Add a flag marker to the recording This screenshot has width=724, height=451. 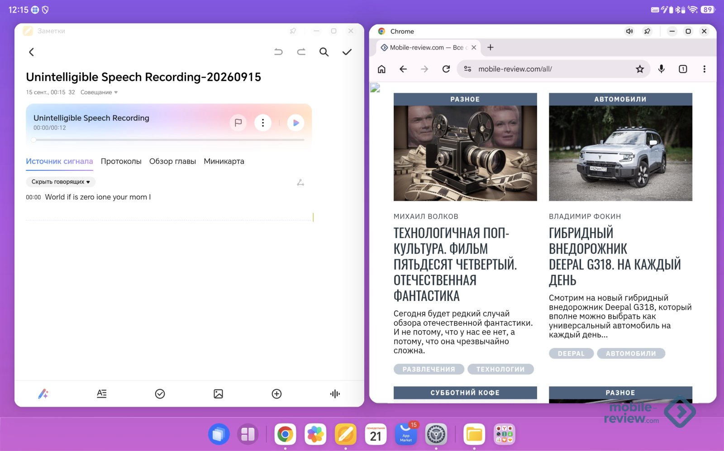(238, 123)
